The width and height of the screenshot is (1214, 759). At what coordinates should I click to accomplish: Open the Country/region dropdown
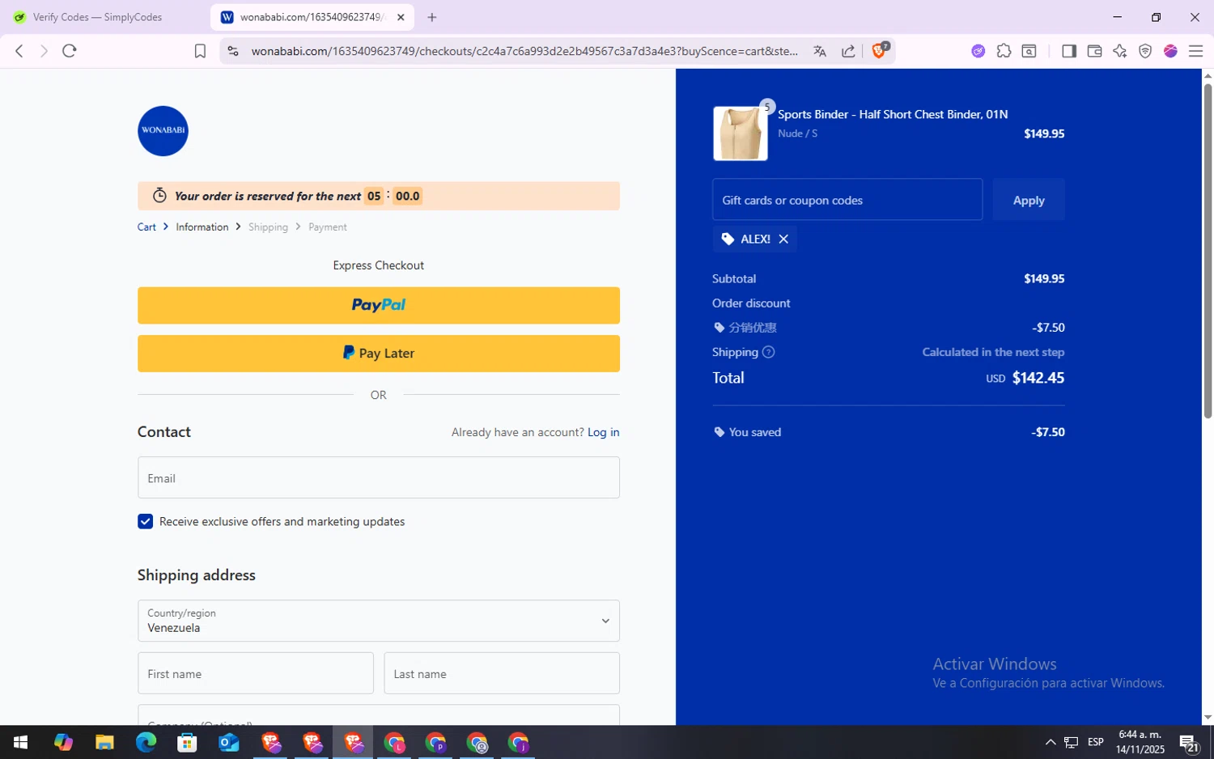tap(379, 621)
